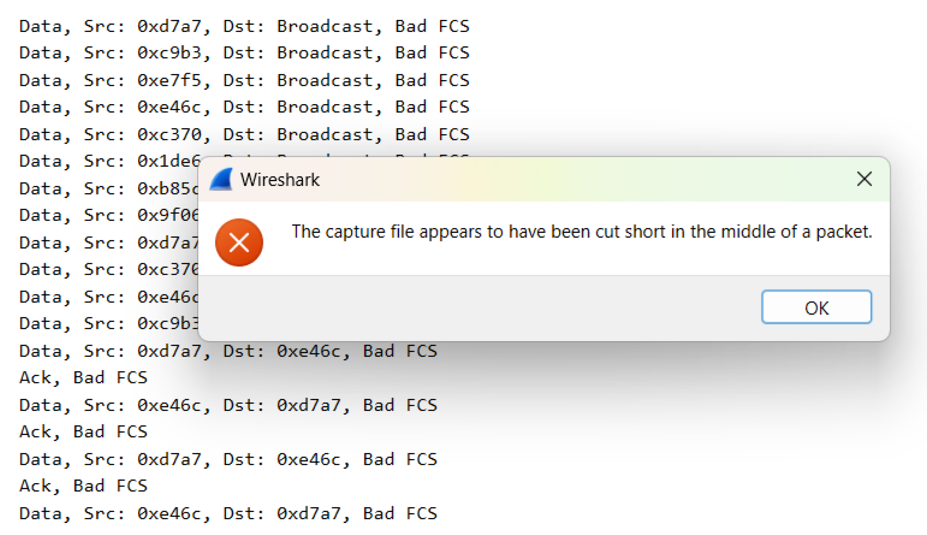Viewport: 927px width, 535px height.
Task: Select packet with source 0xb85c
Action: [x=110, y=189]
